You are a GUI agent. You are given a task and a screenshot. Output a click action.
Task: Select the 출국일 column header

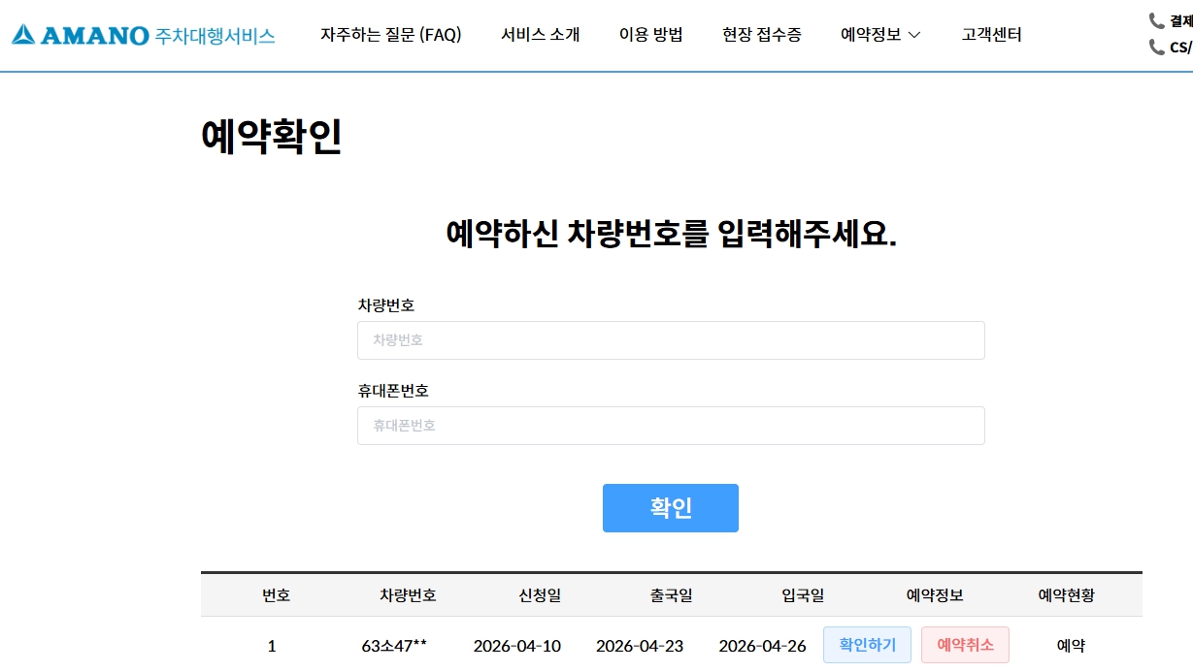[x=672, y=595]
